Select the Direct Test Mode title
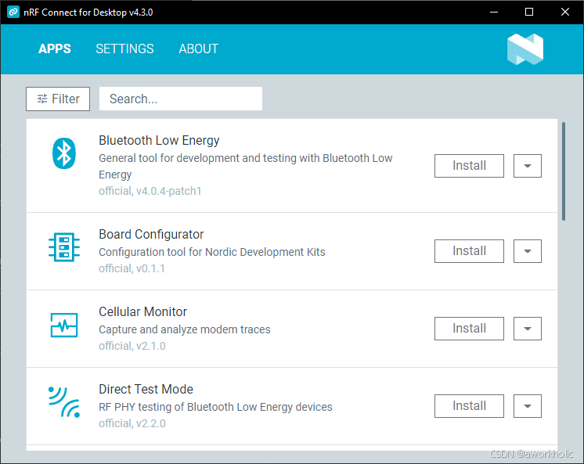The height and width of the screenshot is (464, 584). [146, 389]
